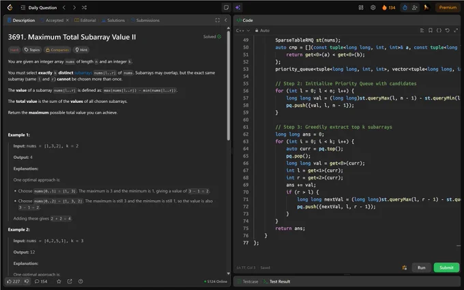464x290 pixels.
Task: Dislike the problem with thumbs down
Action: (27, 281)
